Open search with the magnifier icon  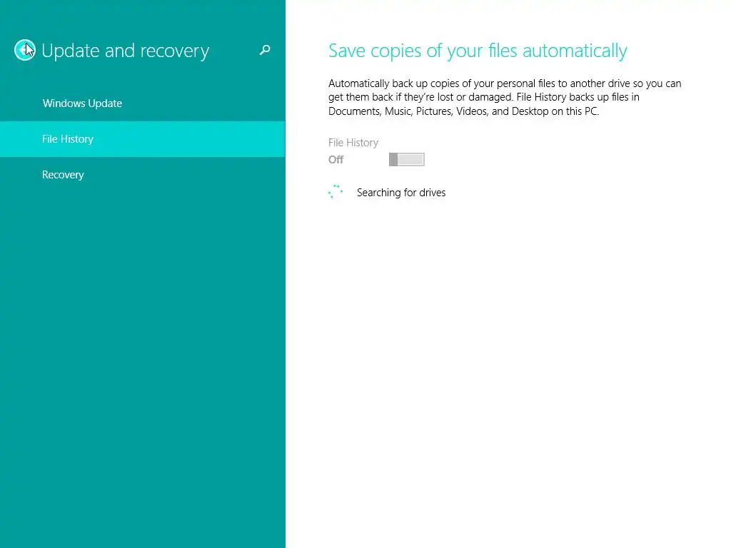[265, 50]
